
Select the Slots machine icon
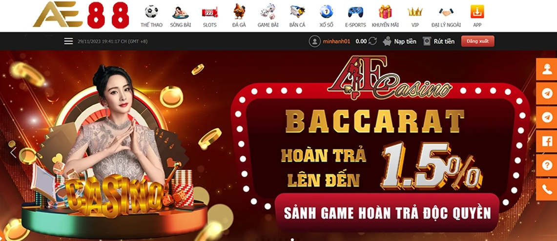[x=209, y=12]
